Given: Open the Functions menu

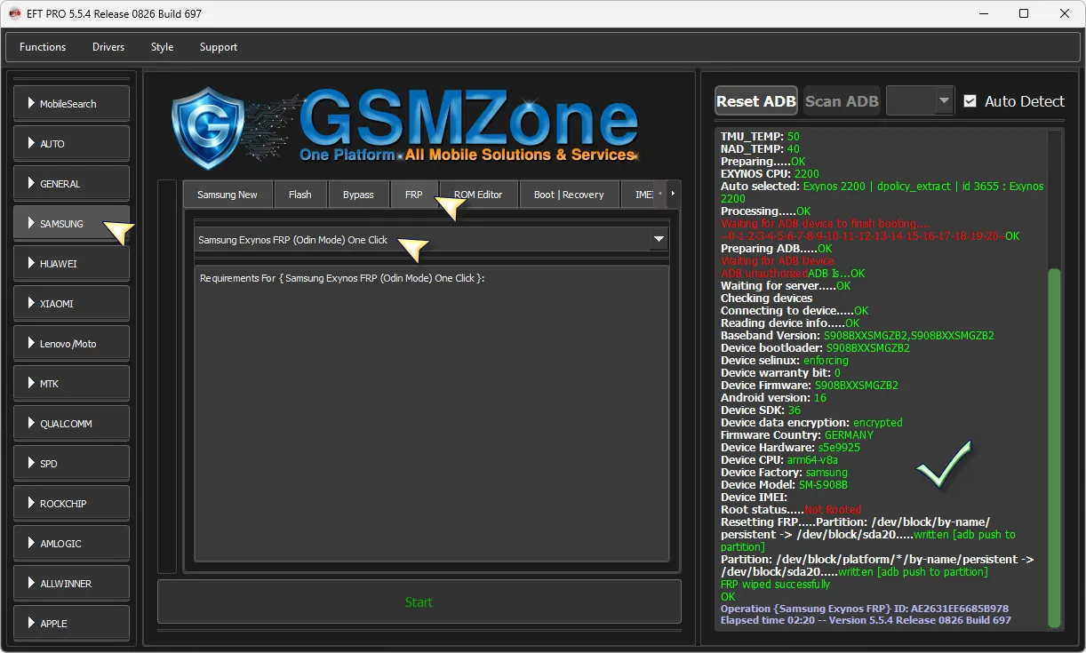Looking at the screenshot, I should click(x=43, y=47).
